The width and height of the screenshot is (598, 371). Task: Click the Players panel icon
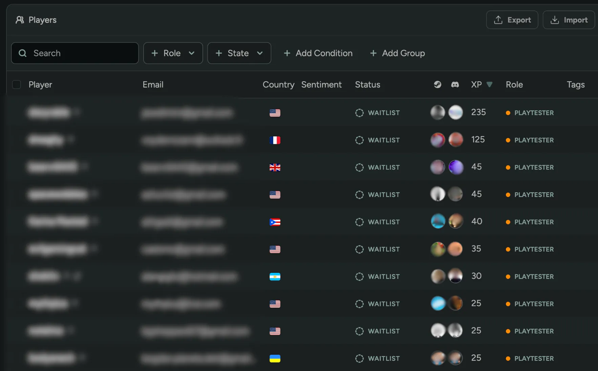pyautogui.click(x=20, y=20)
